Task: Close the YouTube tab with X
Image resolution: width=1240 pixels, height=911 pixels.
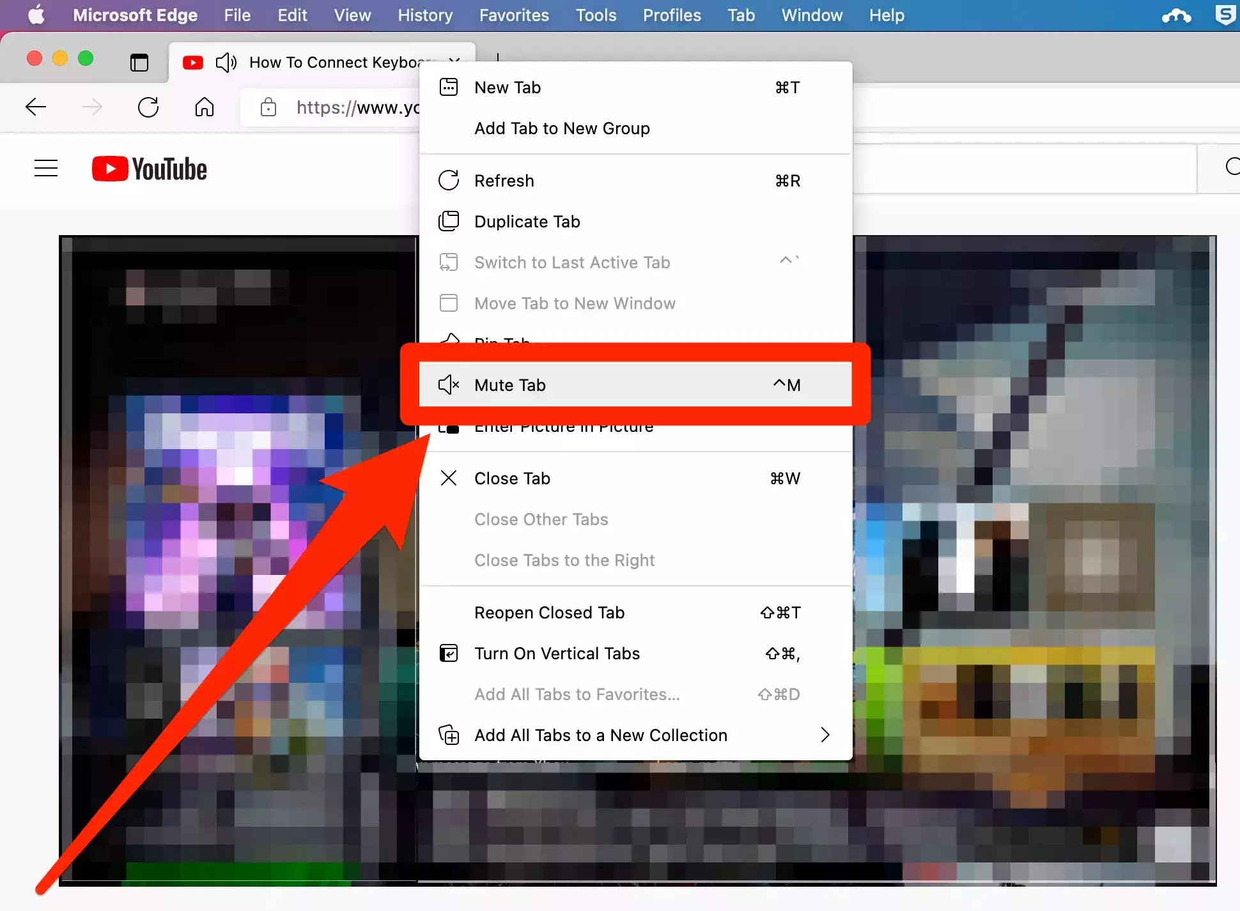Action: pyautogui.click(x=454, y=61)
